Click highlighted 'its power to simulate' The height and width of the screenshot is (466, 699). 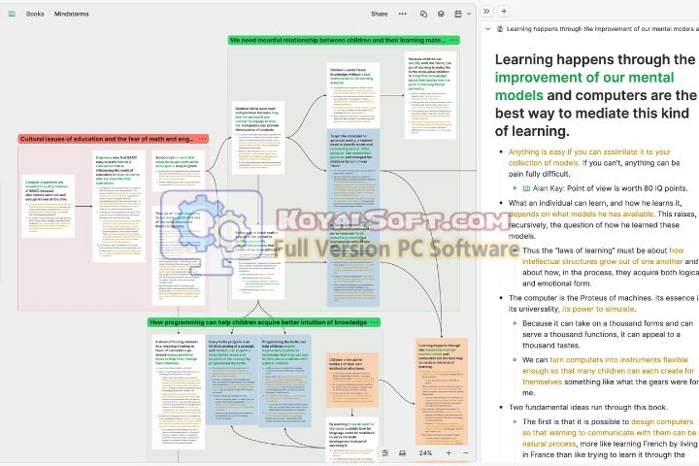pos(598,309)
